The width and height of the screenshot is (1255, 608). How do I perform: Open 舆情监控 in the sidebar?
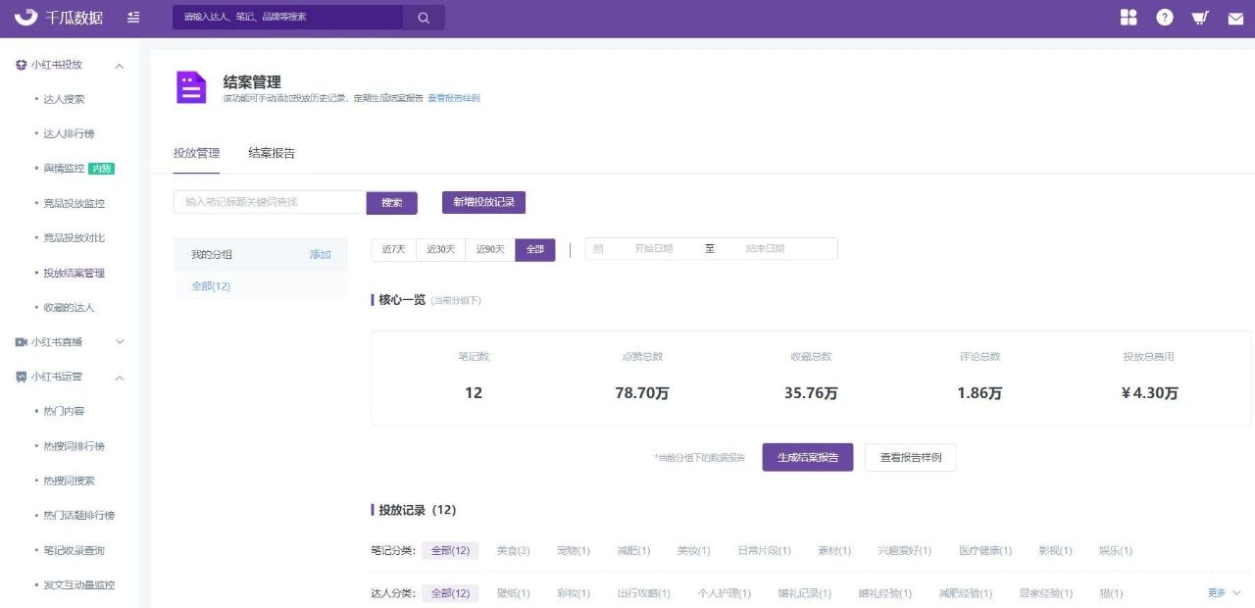tap(64, 169)
